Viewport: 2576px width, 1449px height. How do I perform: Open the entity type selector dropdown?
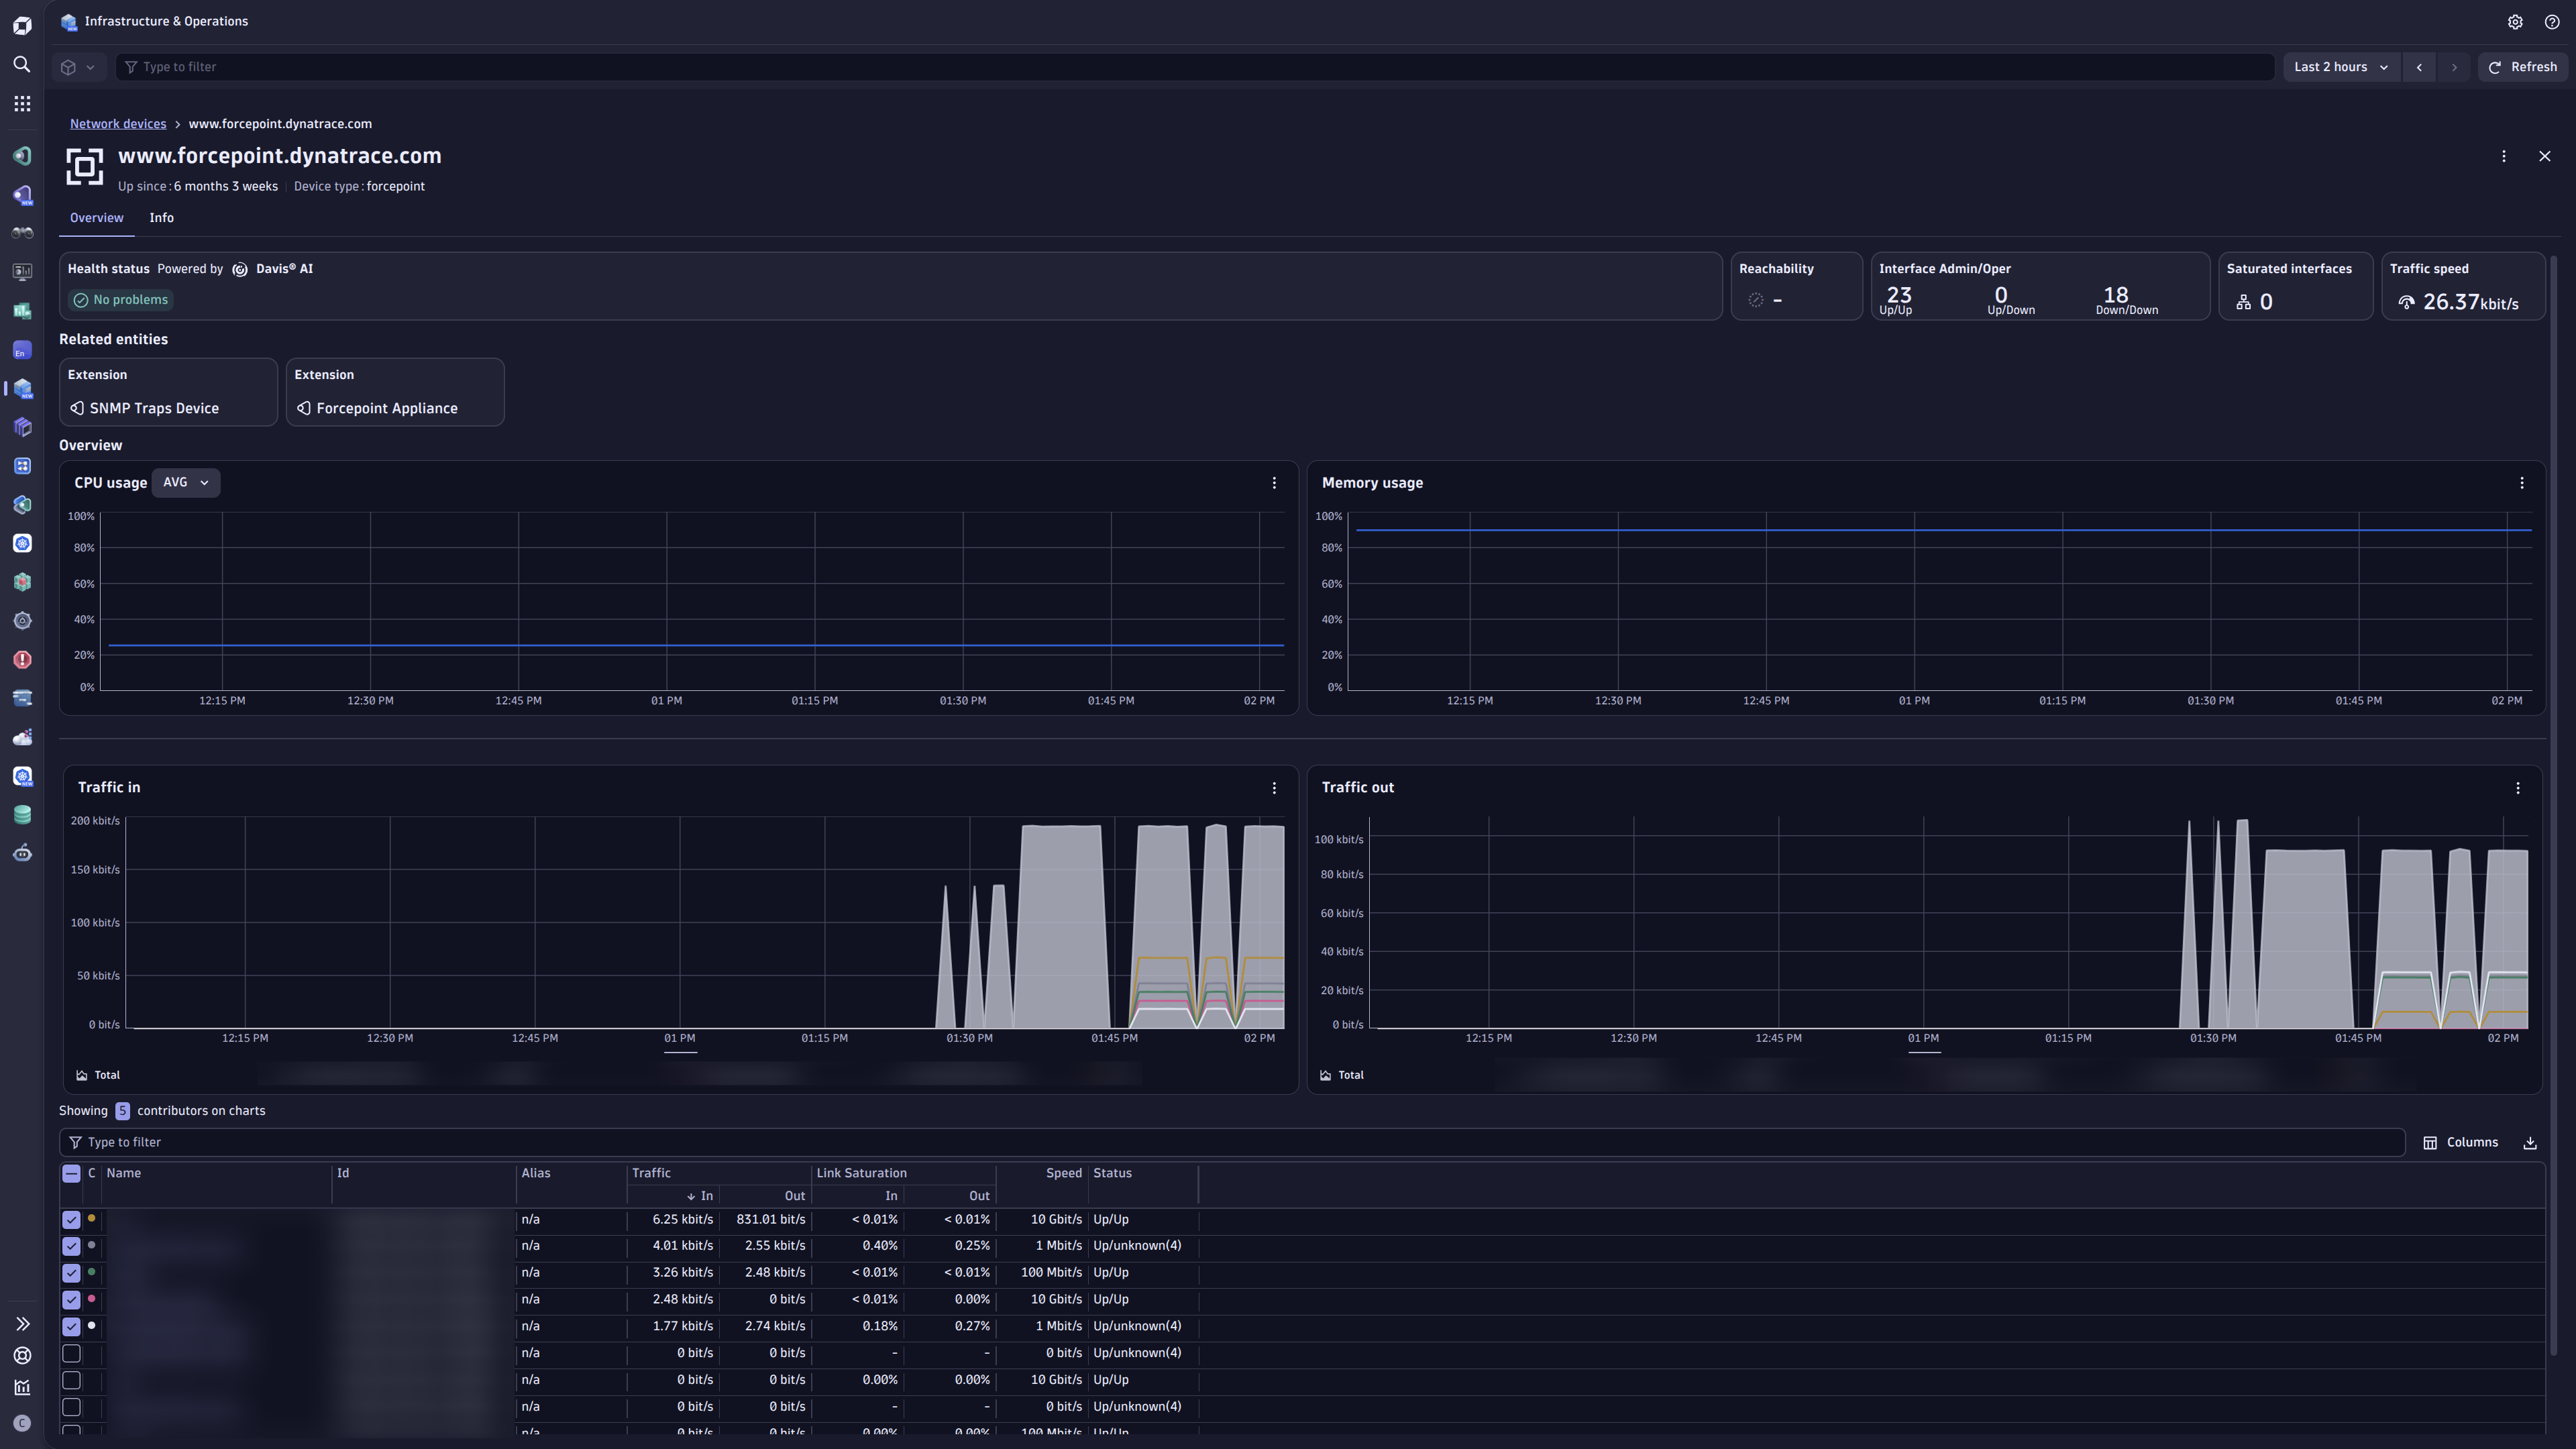point(78,67)
